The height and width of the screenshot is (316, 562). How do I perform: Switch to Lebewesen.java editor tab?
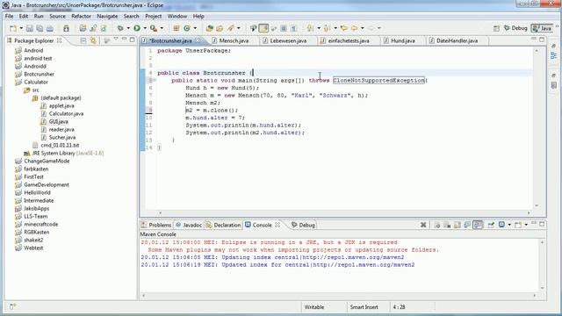coord(287,41)
